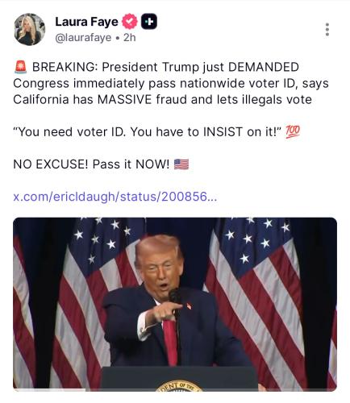
Task: Click the American flag emoji
Action: pyautogui.click(x=181, y=164)
